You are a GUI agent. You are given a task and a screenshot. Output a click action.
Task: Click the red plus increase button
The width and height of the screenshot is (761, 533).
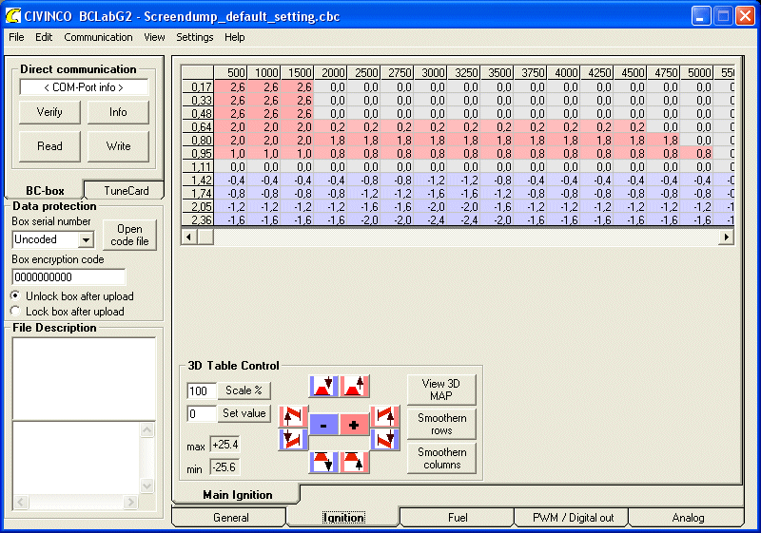click(x=354, y=426)
